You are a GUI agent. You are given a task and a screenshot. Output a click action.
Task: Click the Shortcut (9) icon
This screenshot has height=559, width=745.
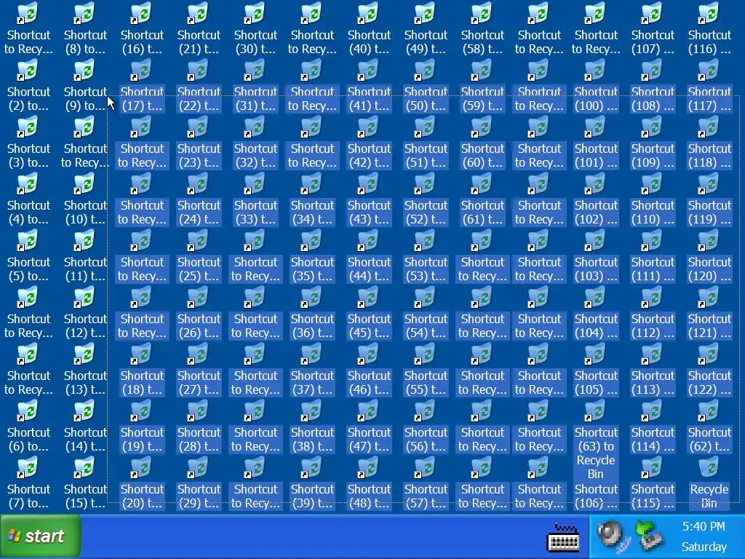[86, 70]
